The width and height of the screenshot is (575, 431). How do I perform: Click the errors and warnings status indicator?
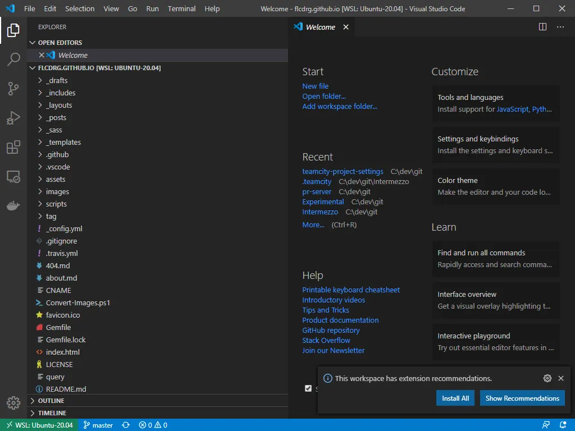coord(152,425)
